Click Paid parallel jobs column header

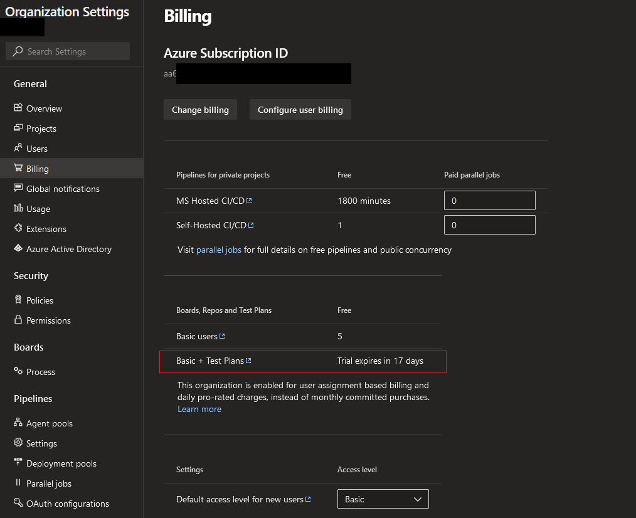tap(472, 175)
